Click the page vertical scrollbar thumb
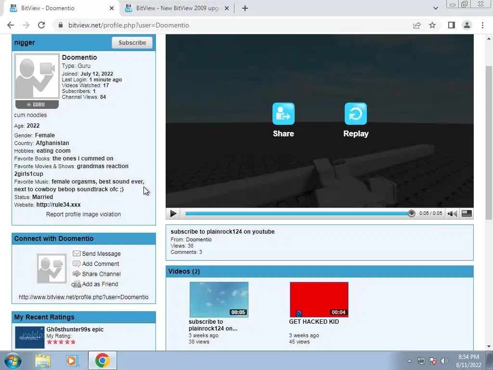 click(x=488, y=143)
